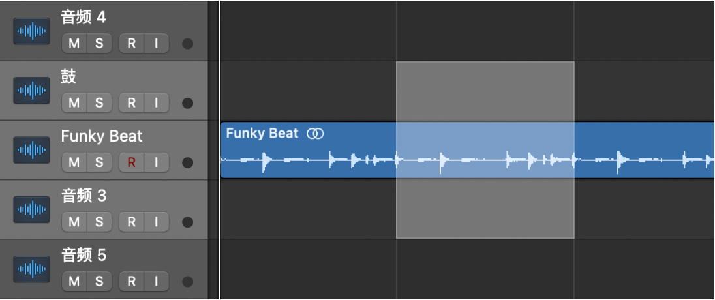Click the loop symbol on Funky Beat region
Image resolution: width=715 pixels, height=300 pixels.
pyautogui.click(x=316, y=134)
